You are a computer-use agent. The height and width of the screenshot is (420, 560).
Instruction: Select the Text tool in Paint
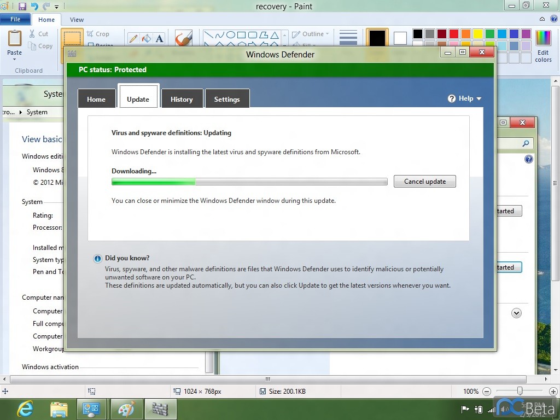coord(159,38)
